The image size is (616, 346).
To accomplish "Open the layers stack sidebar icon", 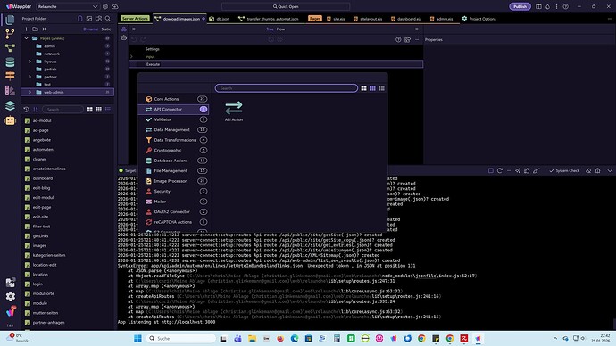I will click(x=10, y=105).
